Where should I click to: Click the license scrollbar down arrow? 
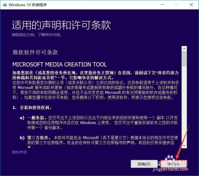[x=184, y=145]
